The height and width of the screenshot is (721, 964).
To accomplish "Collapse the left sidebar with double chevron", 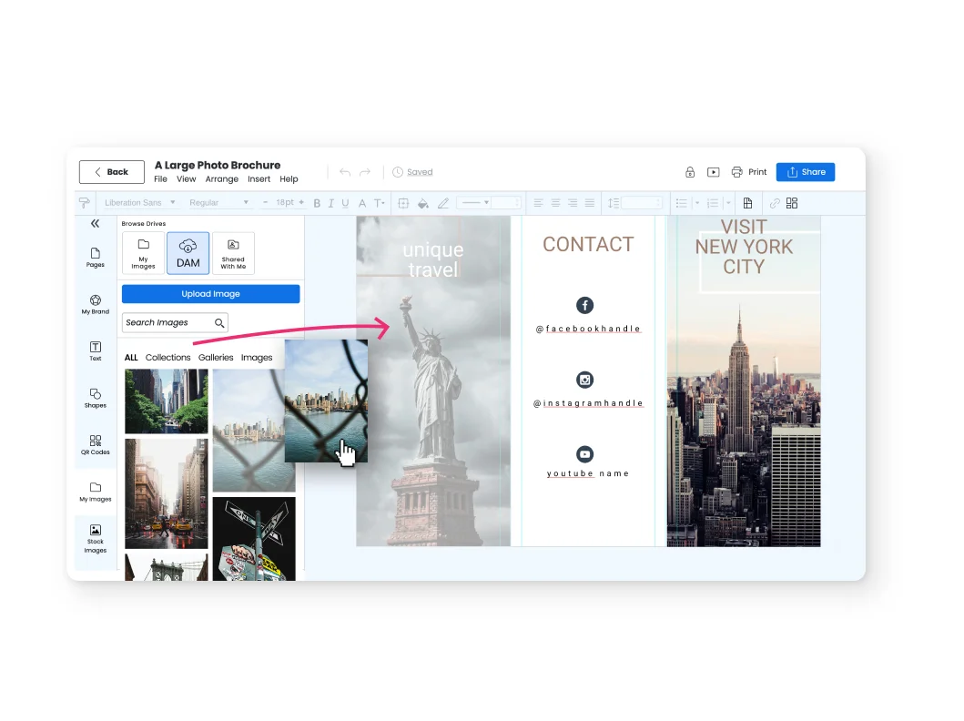I will point(95,224).
